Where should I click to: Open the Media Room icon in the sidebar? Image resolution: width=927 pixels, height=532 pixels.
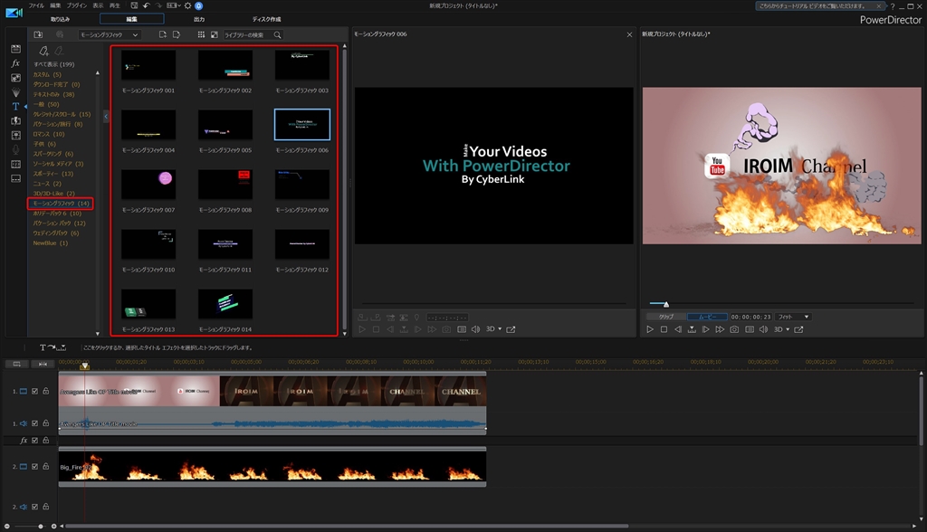[x=16, y=49]
